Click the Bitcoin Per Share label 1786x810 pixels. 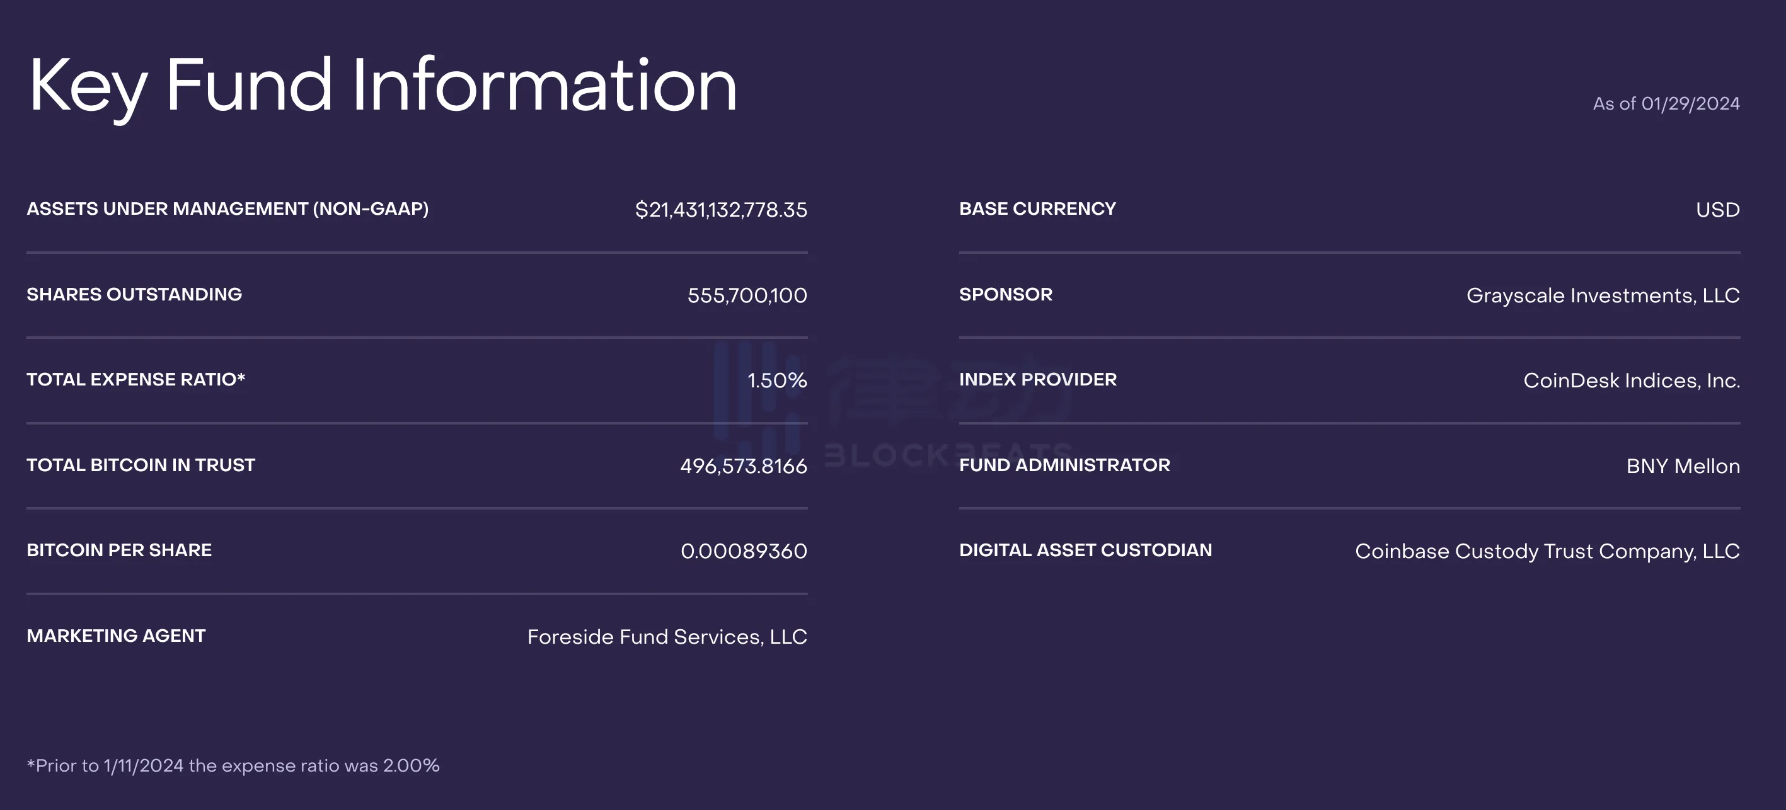pos(119,550)
